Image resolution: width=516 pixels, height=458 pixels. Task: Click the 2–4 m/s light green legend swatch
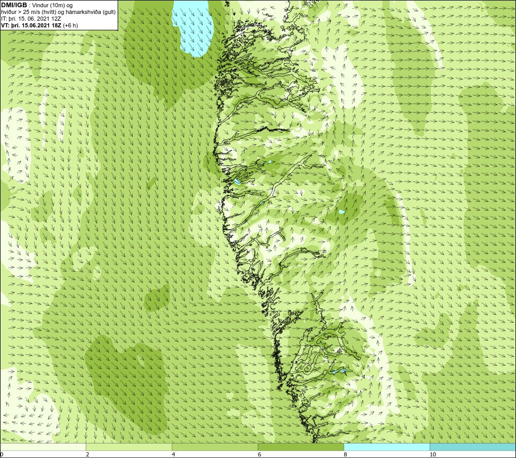[129, 447]
